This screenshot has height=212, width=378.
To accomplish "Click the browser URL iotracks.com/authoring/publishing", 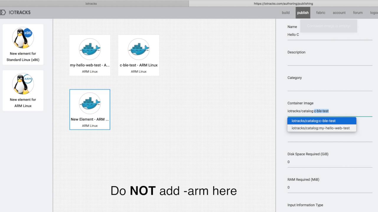I will [x=283, y=4].
